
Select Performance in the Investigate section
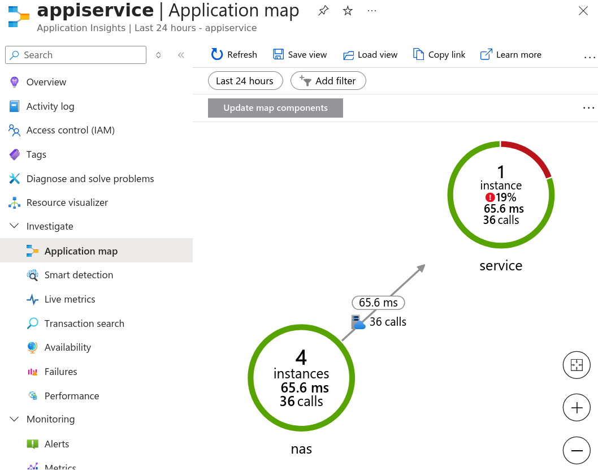click(72, 396)
